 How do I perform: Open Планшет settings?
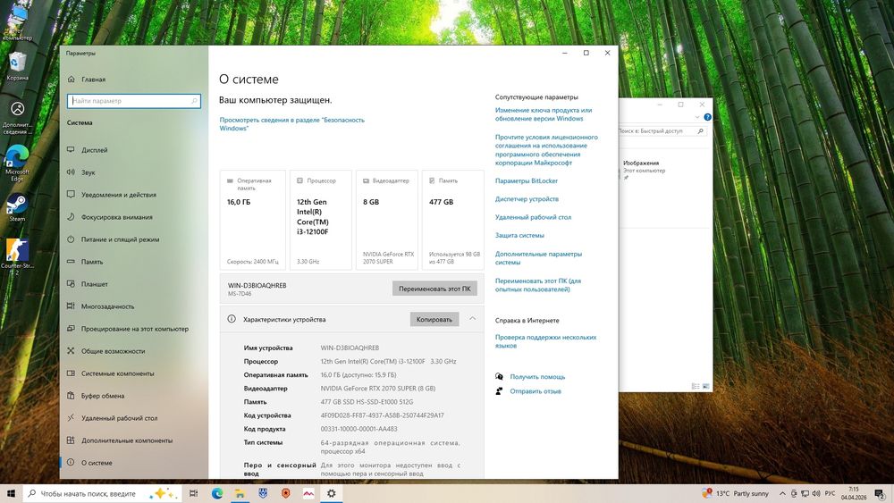(134, 284)
